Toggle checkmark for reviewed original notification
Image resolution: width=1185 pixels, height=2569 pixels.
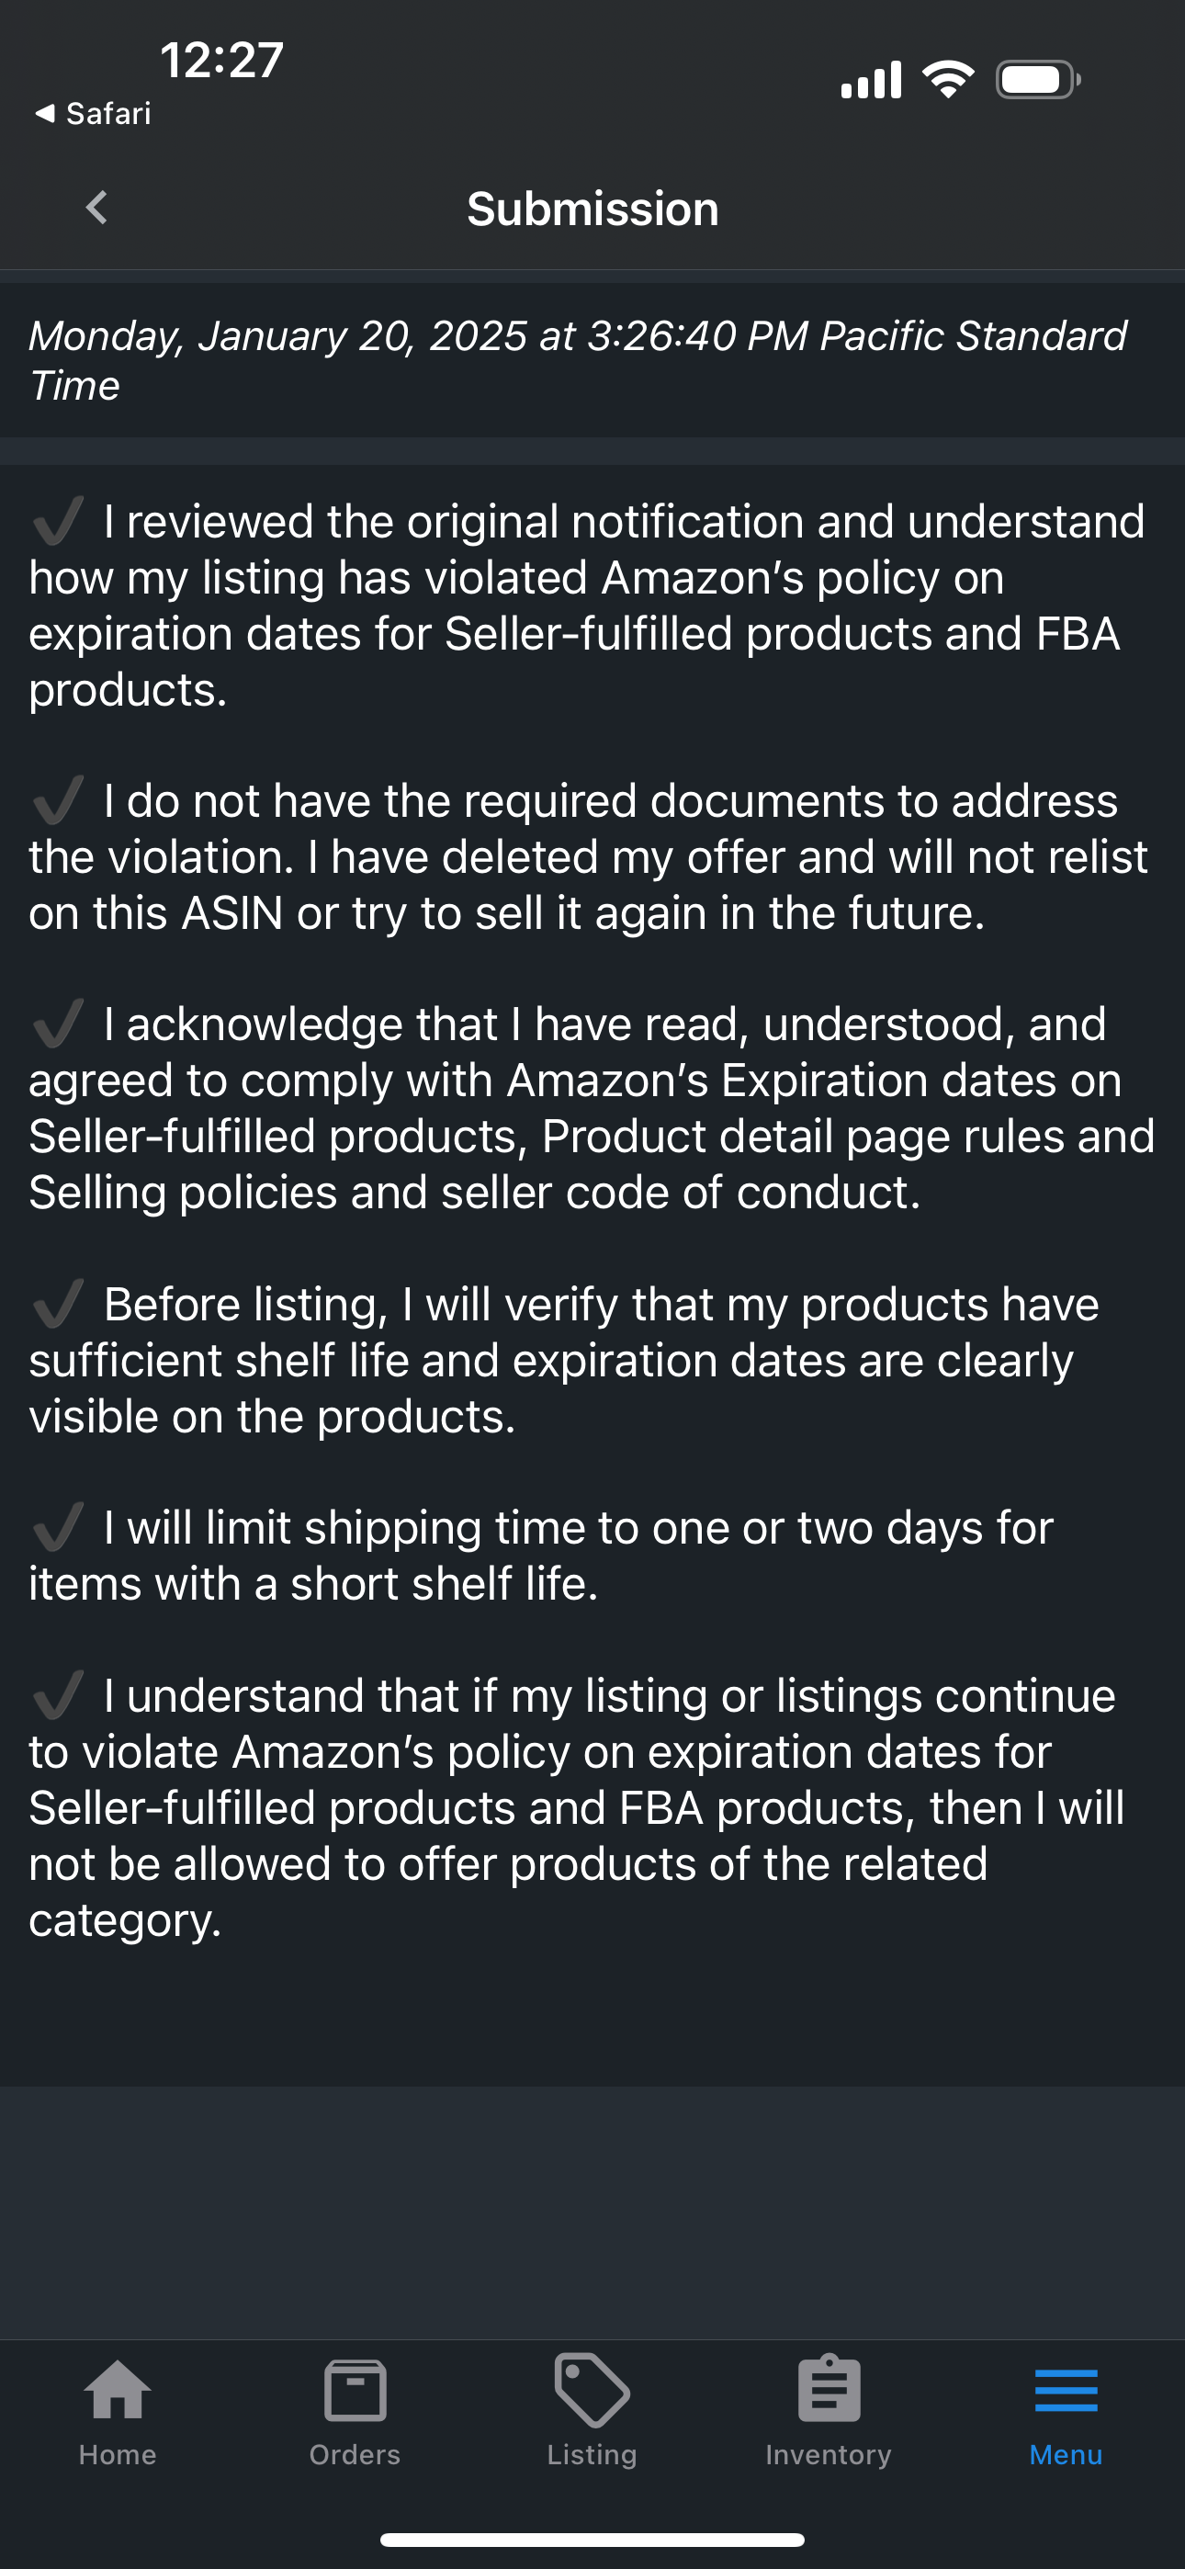[x=58, y=521]
